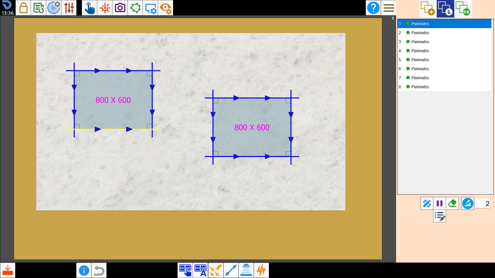Viewport: 495px width, 278px height.
Task: Open the camera capture tool
Action: [120, 8]
